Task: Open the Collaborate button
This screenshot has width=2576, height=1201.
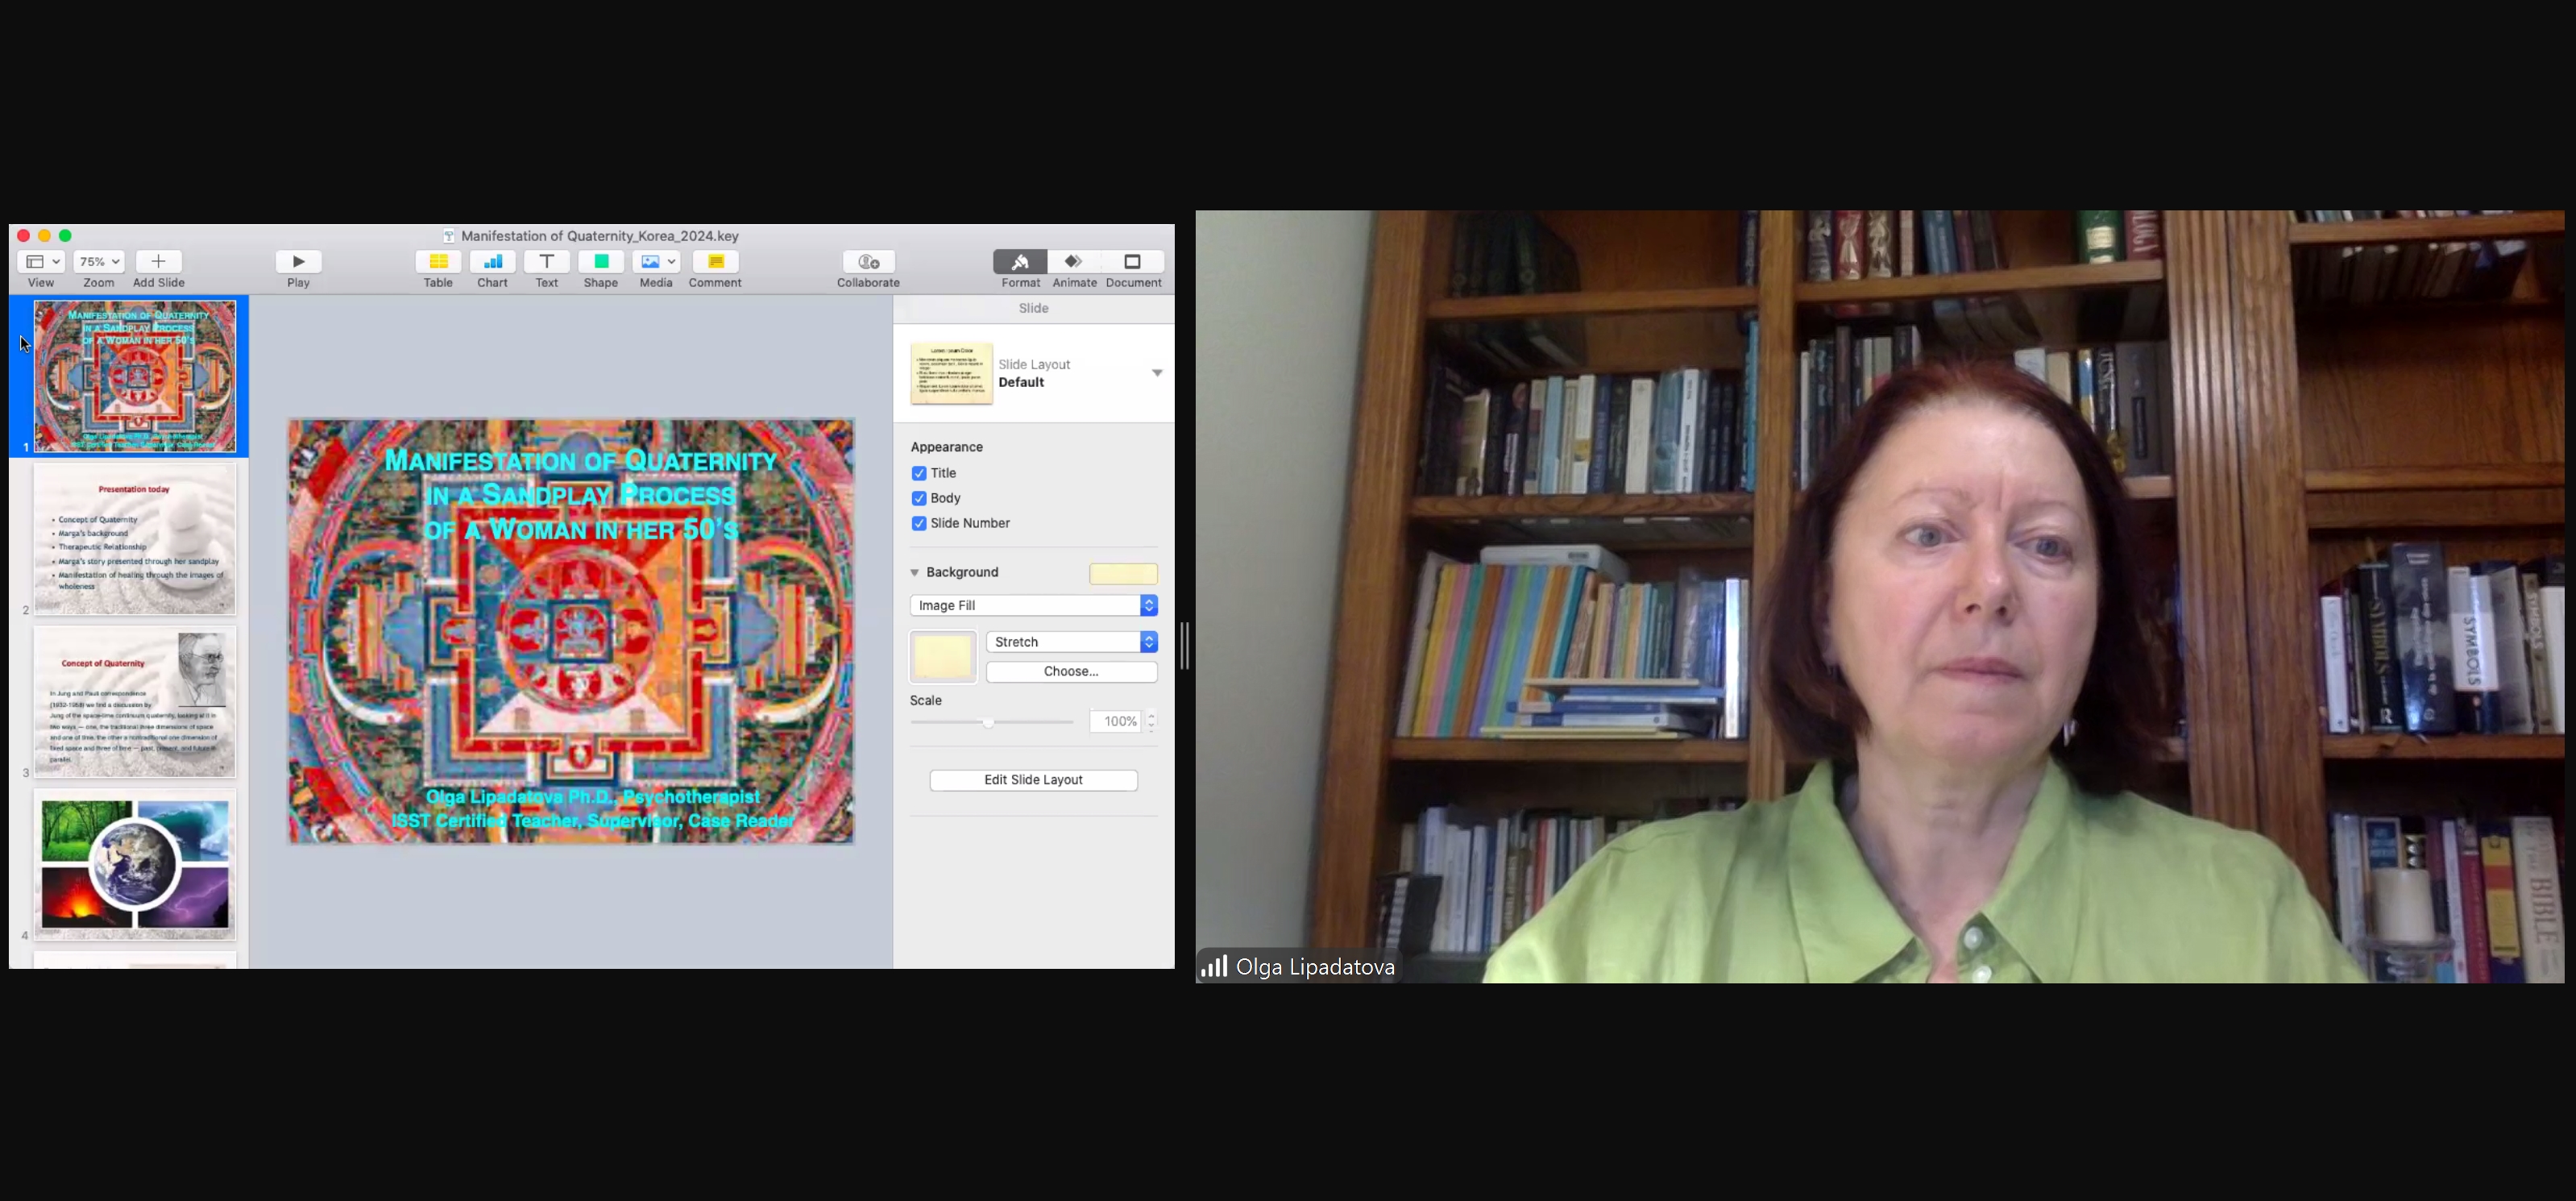Action: tap(868, 262)
